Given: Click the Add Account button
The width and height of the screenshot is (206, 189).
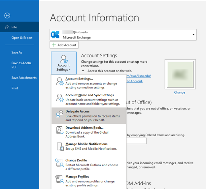Looking at the screenshot, I should (64, 45).
